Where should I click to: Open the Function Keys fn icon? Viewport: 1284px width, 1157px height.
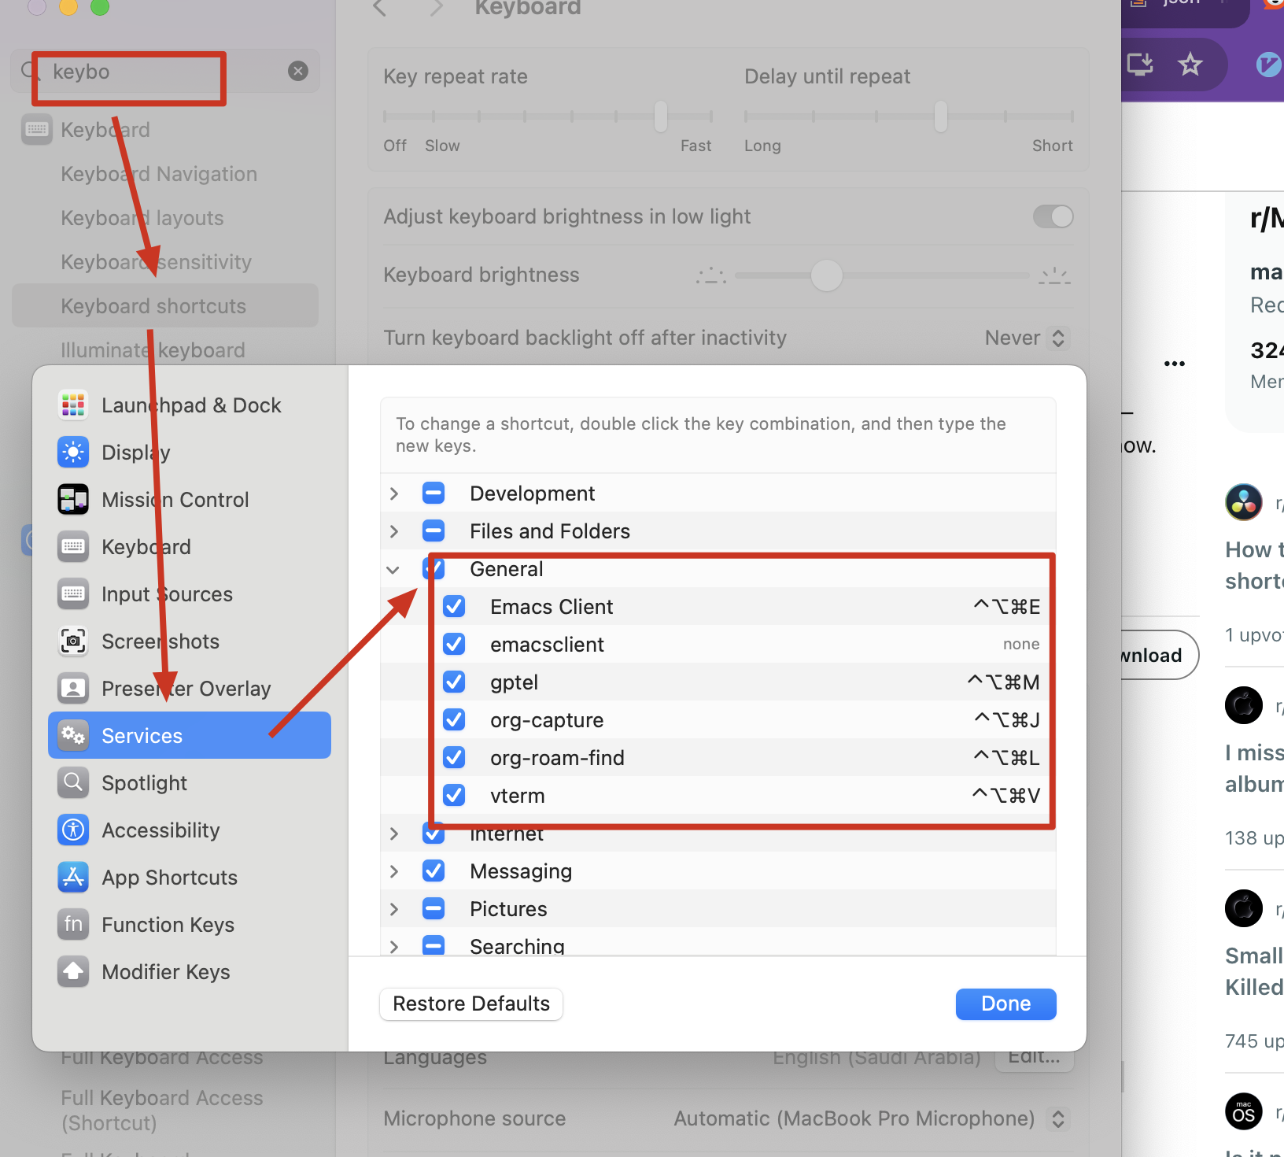pos(73,924)
